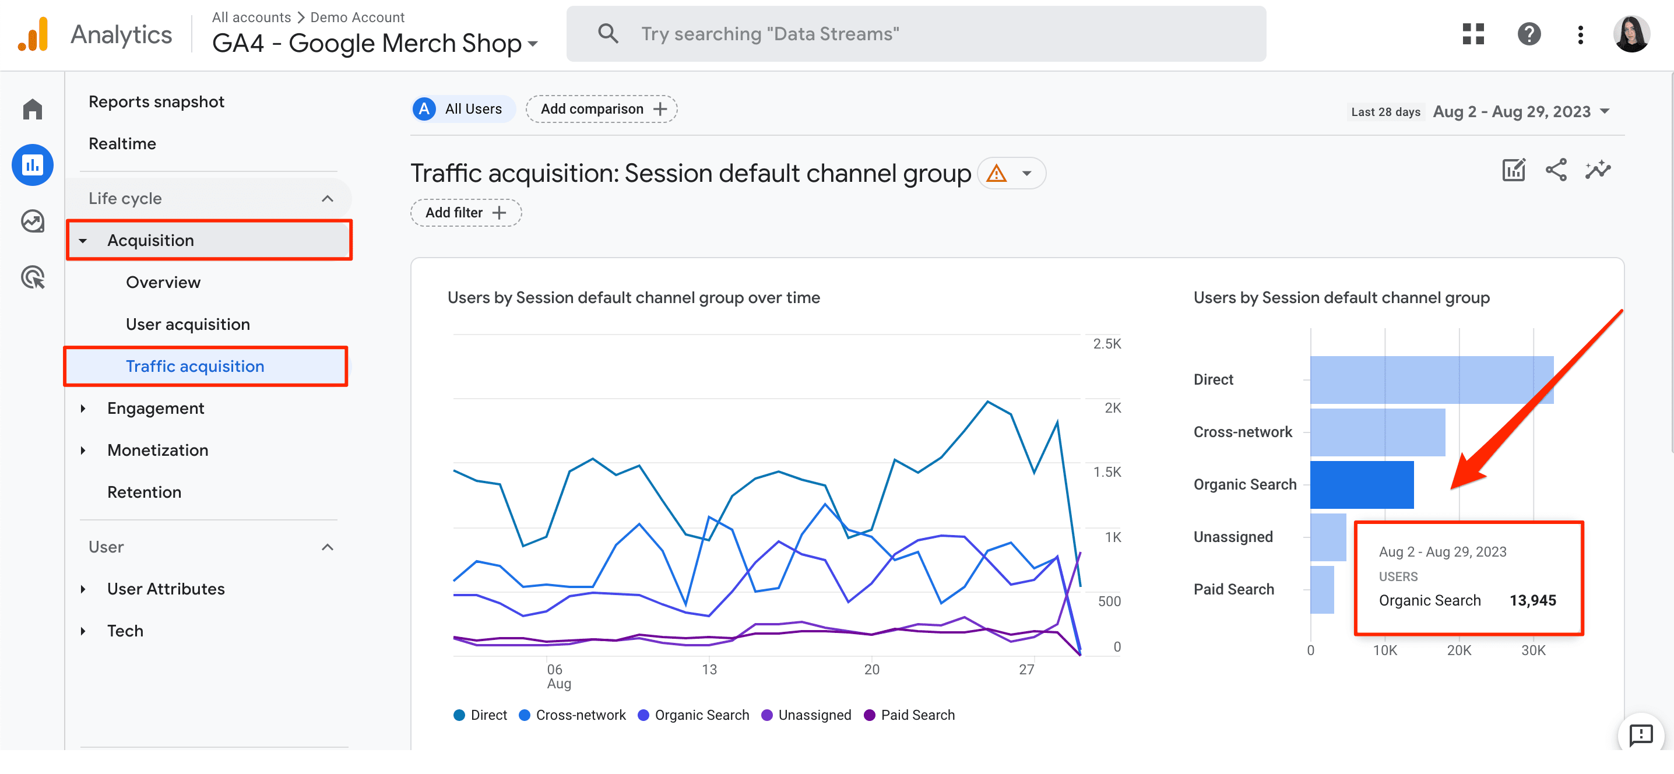Click the Customize report pencil icon
The height and width of the screenshot is (774, 1674).
tap(1514, 170)
